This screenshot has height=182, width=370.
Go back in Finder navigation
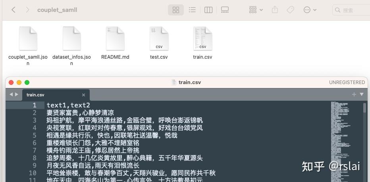click(13, 10)
